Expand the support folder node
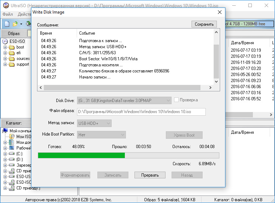This screenshot has width=275, height=203. click(5, 65)
